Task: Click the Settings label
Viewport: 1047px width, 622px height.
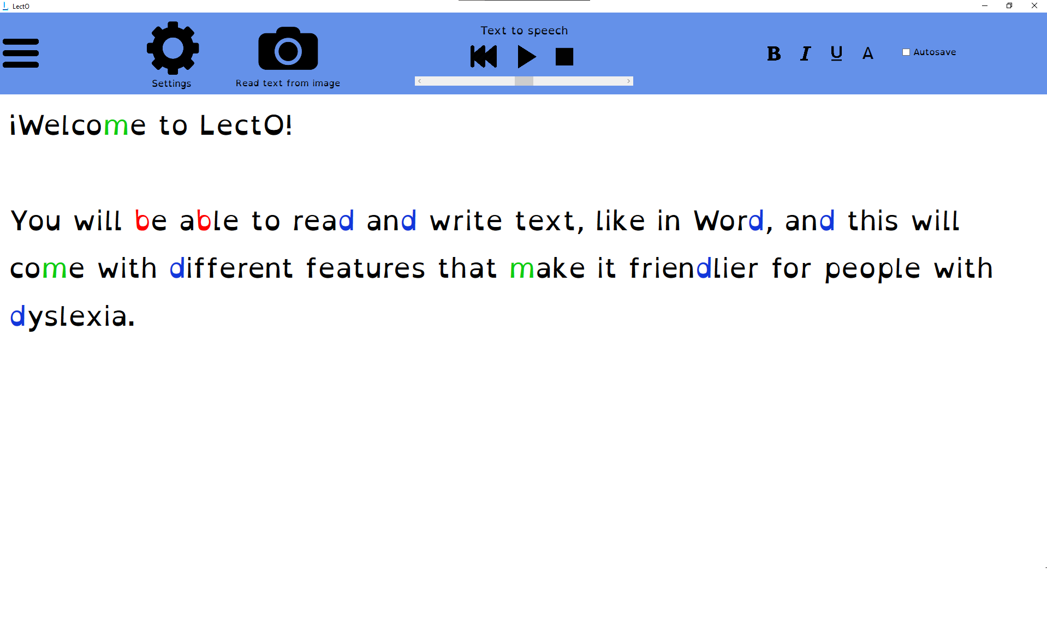Action: [x=171, y=83]
